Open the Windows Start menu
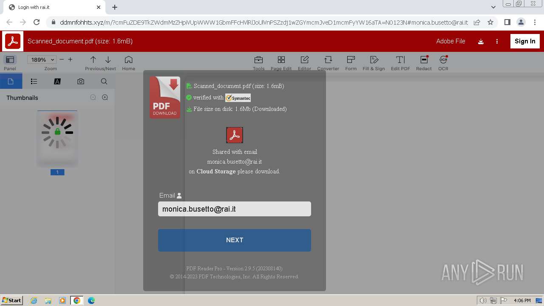The image size is (544, 306). (x=12, y=300)
